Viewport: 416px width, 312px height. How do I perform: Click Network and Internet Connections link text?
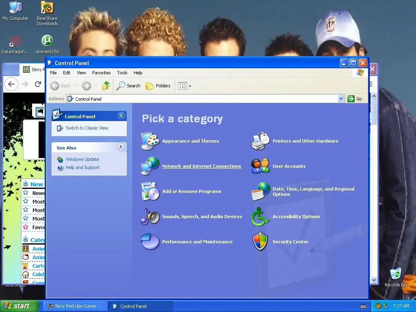[201, 166]
